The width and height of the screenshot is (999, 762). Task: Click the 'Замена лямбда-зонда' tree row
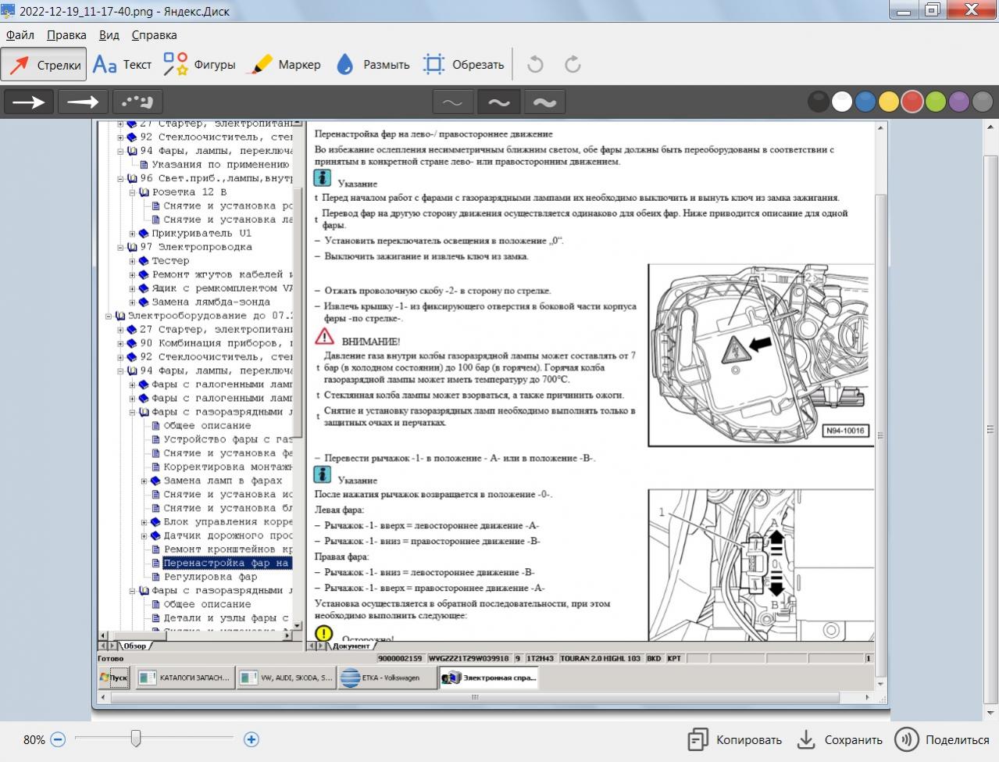[x=211, y=302]
